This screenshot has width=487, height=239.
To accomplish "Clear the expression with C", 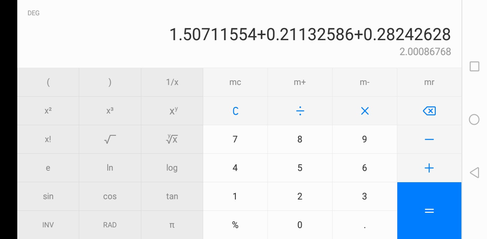I will (x=235, y=111).
